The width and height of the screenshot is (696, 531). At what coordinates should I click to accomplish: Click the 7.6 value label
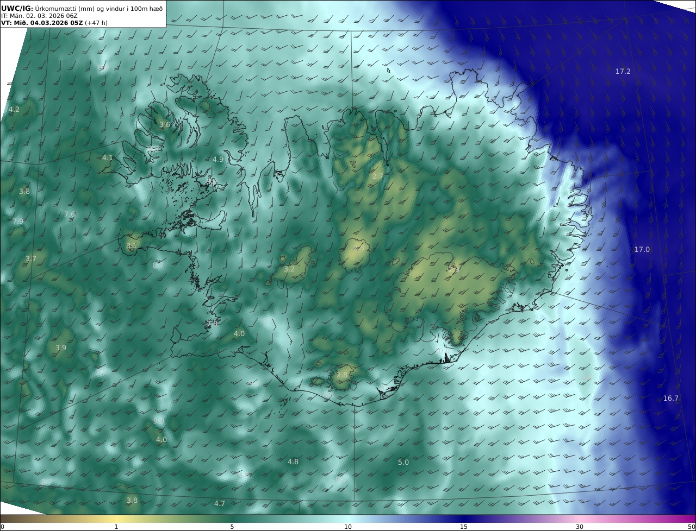(x=70, y=214)
